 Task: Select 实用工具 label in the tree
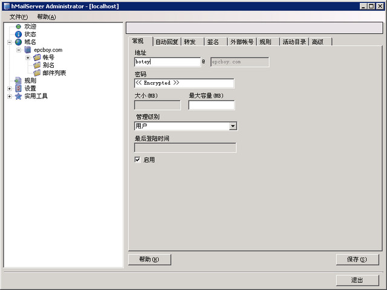[x=36, y=96]
